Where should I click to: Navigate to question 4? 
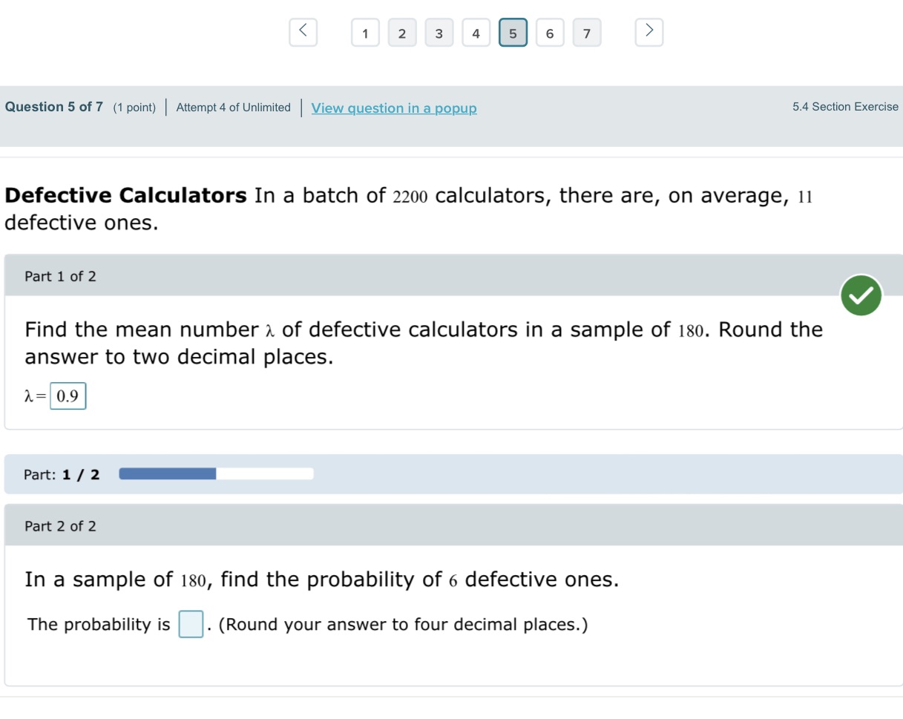tap(476, 33)
